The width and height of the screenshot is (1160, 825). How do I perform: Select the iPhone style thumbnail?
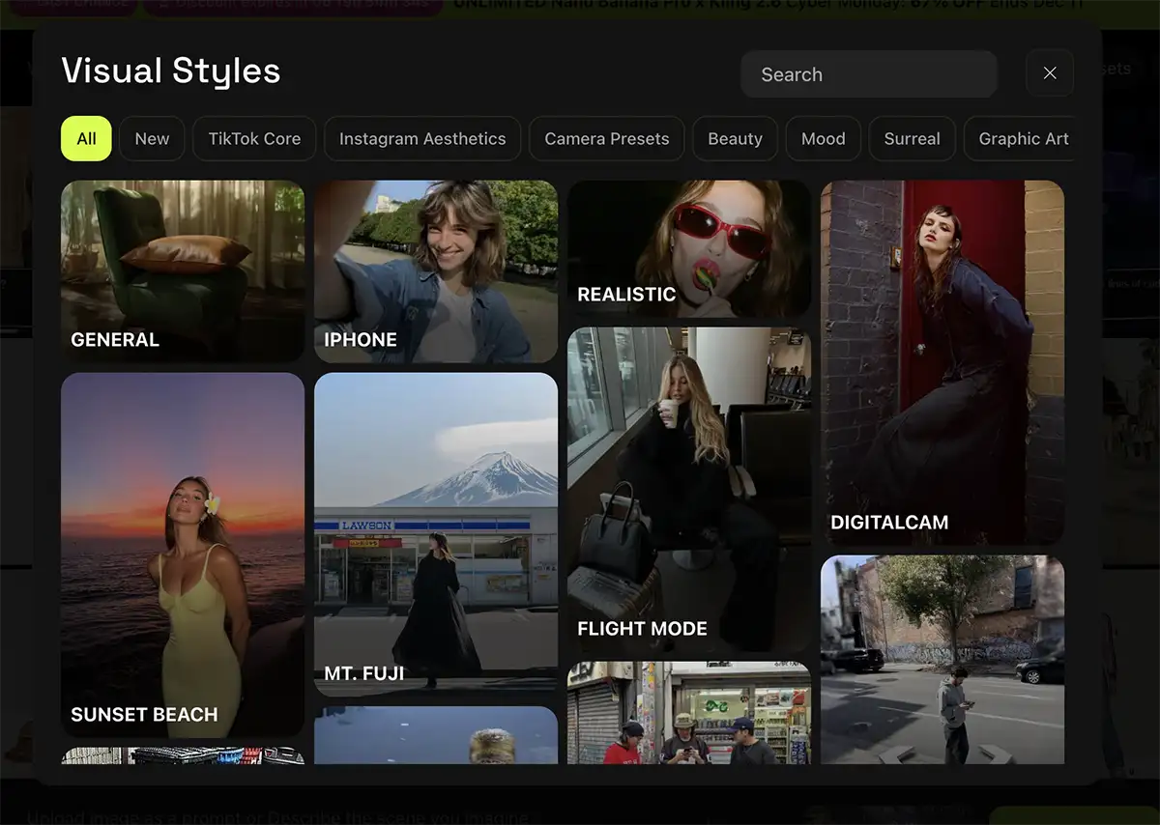pyautogui.click(x=436, y=270)
